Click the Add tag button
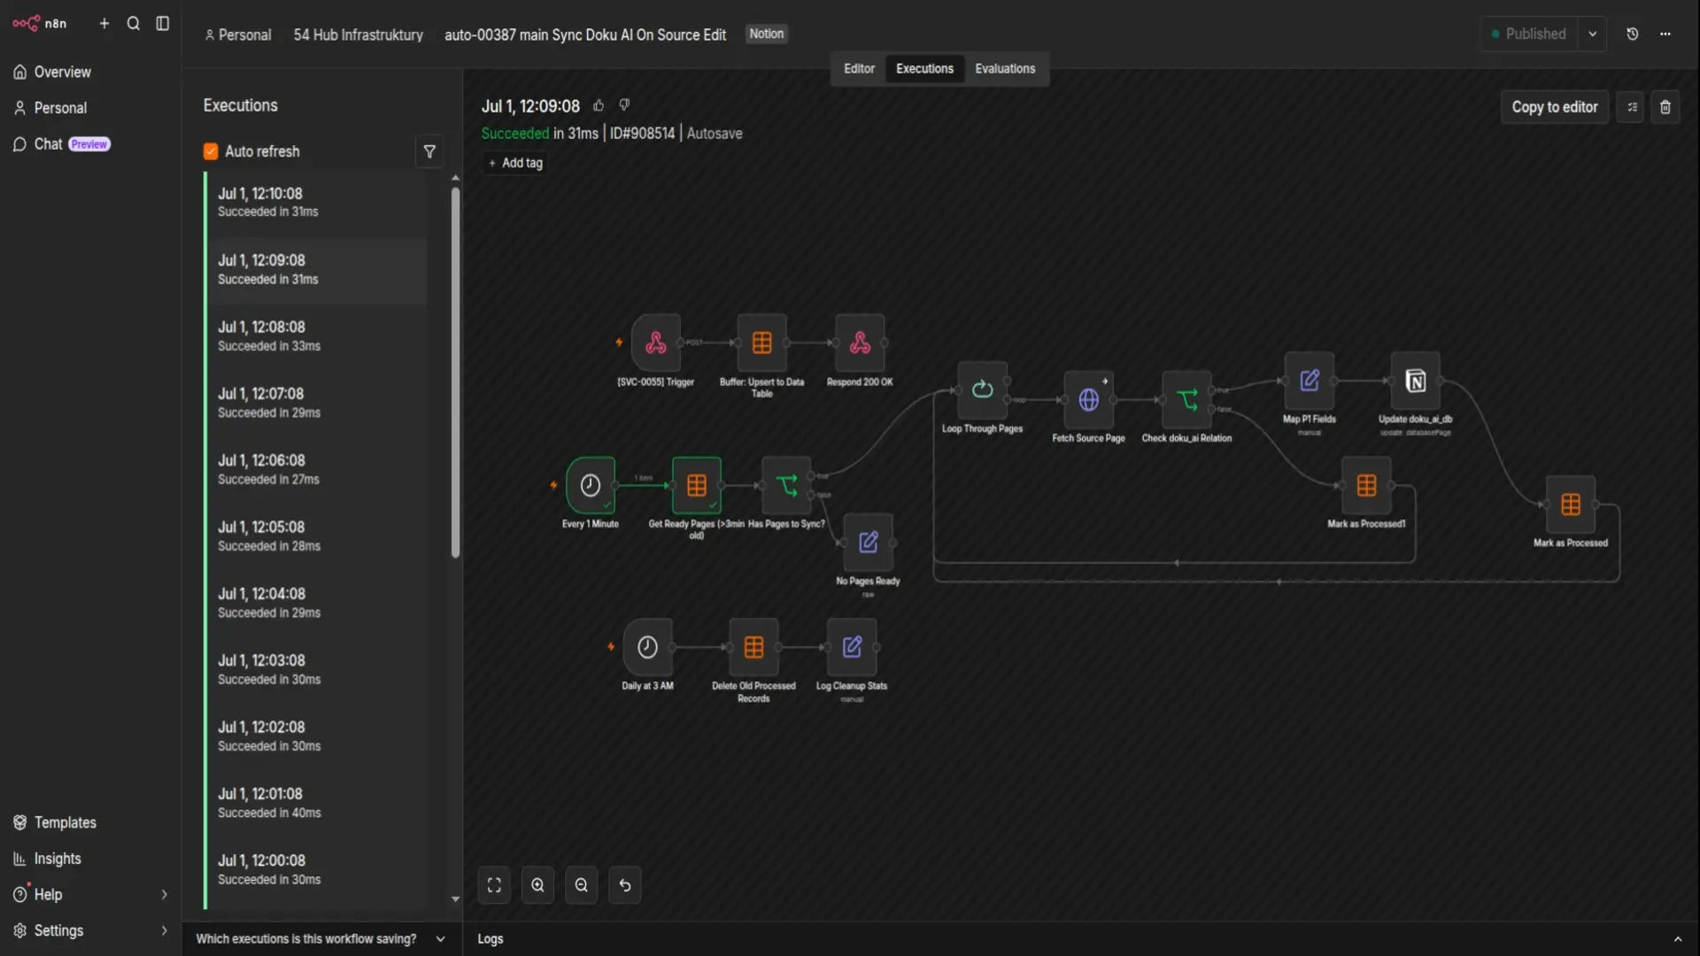The height and width of the screenshot is (956, 1700). click(515, 163)
